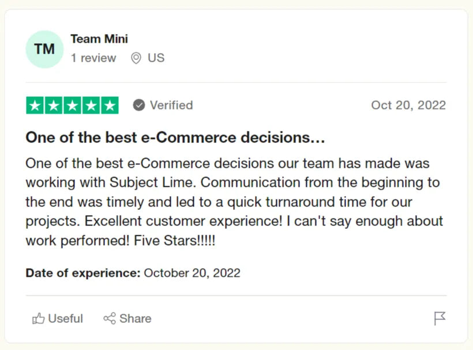Click the third green rating star
The image size is (473, 350).
[x=72, y=106]
